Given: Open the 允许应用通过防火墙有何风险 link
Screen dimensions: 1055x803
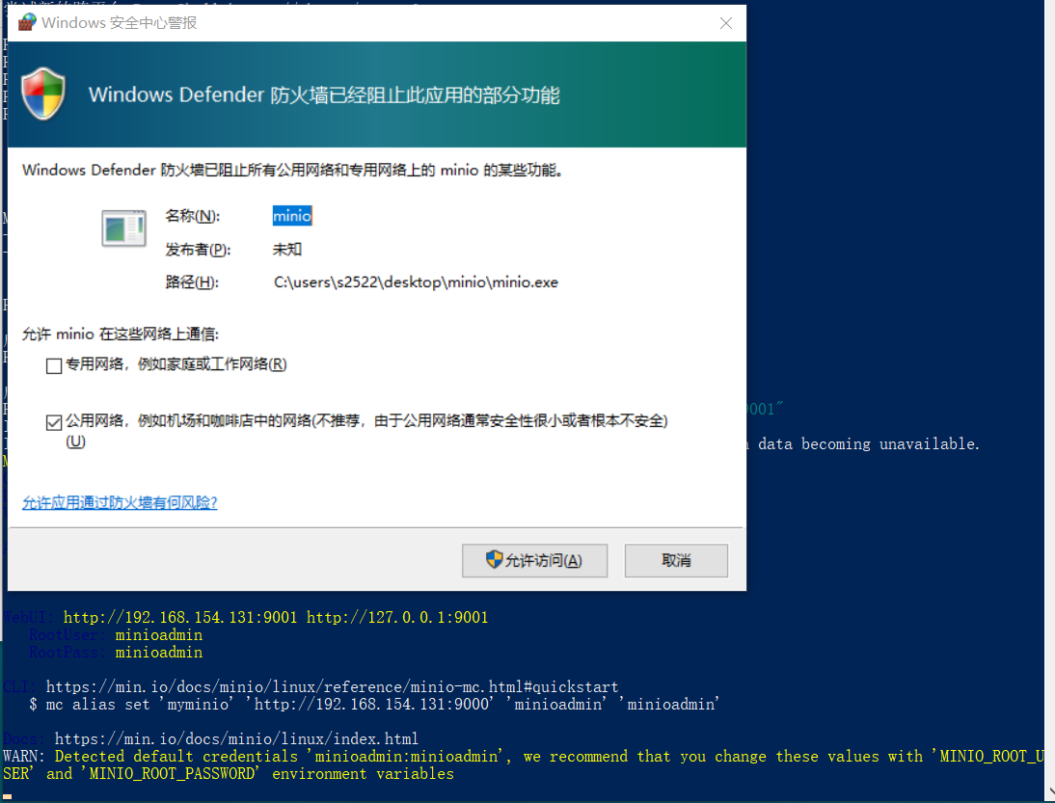Looking at the screenshot, I should tap(120, 502).
